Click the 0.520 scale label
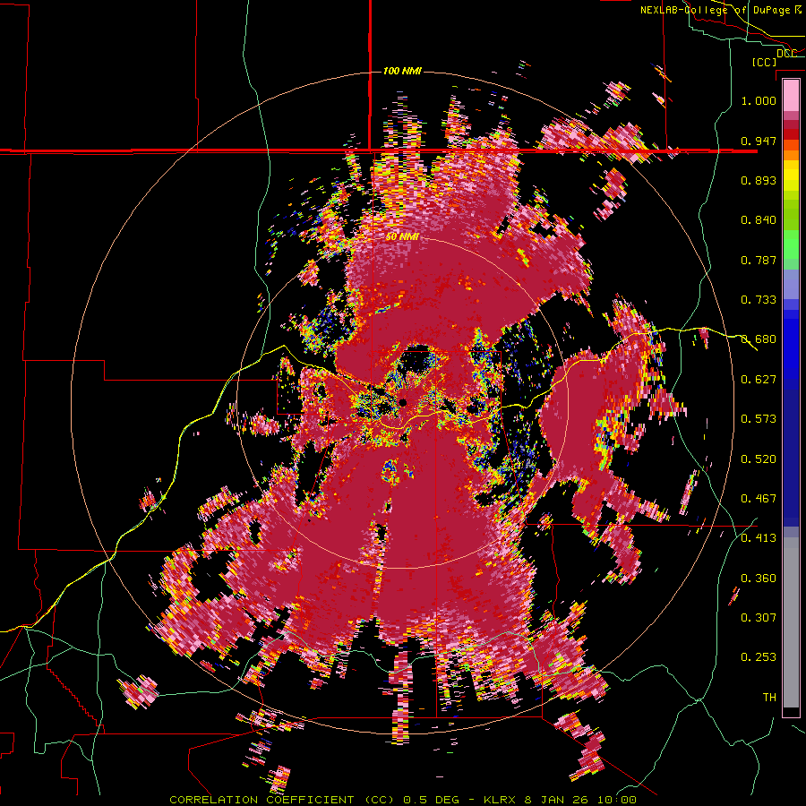The height and width of the screenshot is (806, 806). pos(759,459)
